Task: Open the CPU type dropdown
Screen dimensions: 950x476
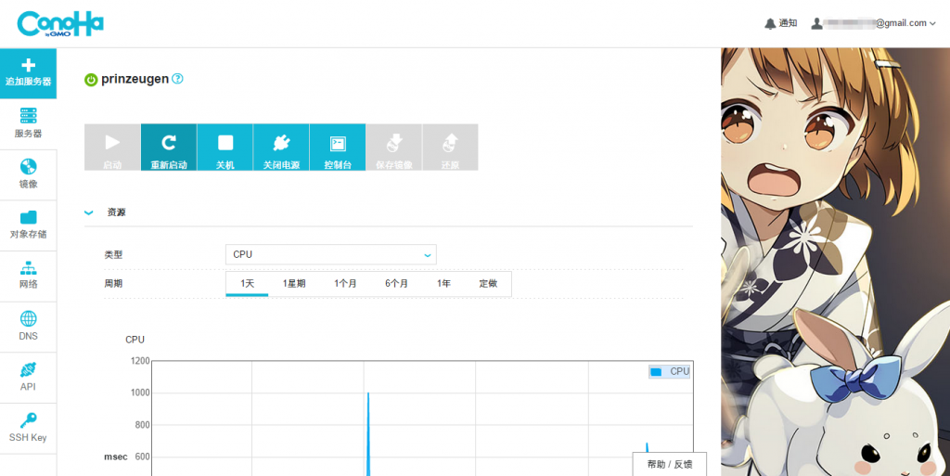Action: (330, 254)
